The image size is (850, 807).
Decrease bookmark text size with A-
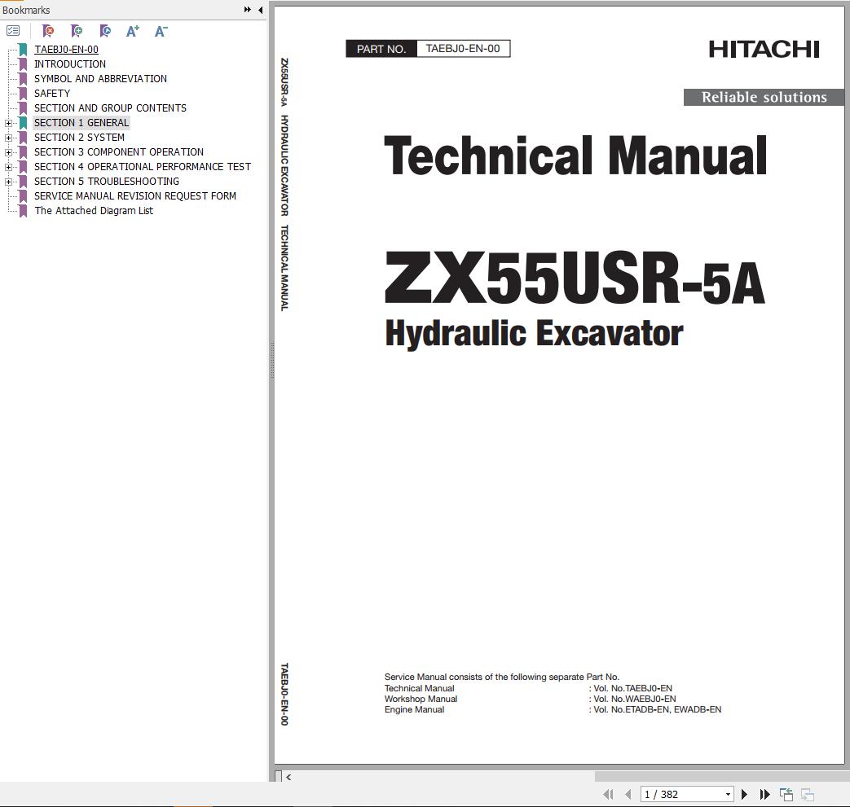point(161,31)
